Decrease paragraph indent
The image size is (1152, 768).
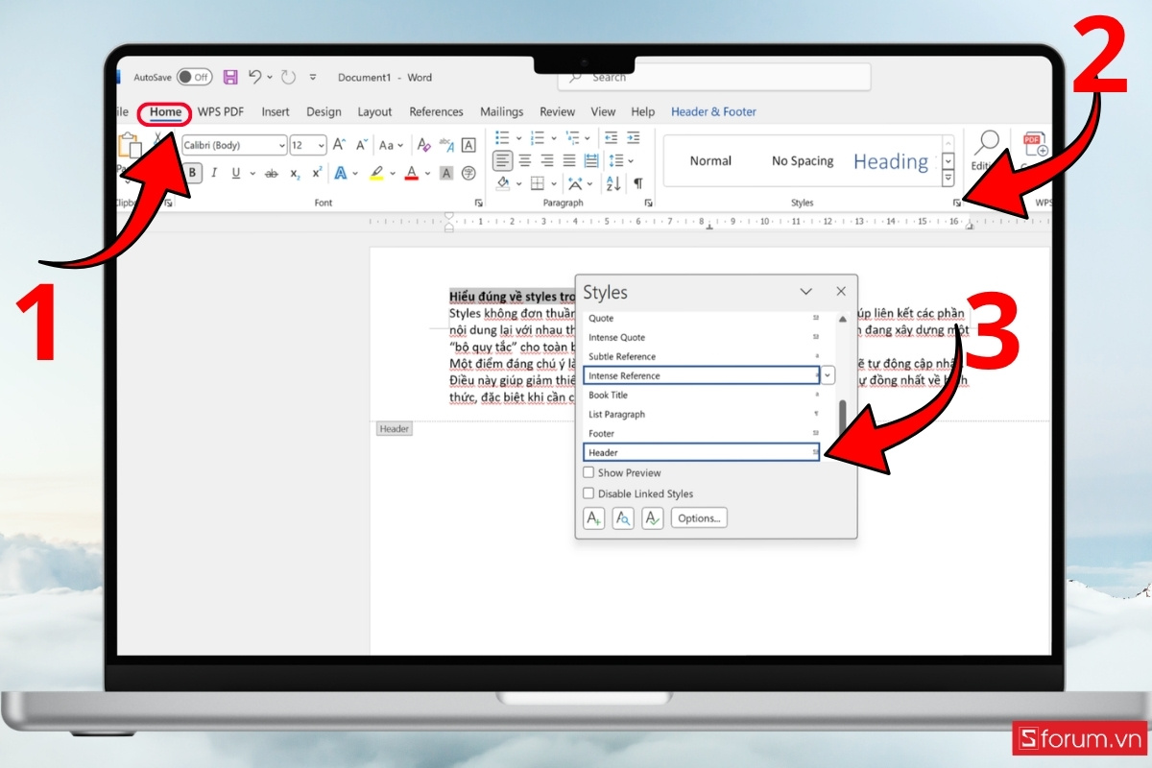pos(611,138)
